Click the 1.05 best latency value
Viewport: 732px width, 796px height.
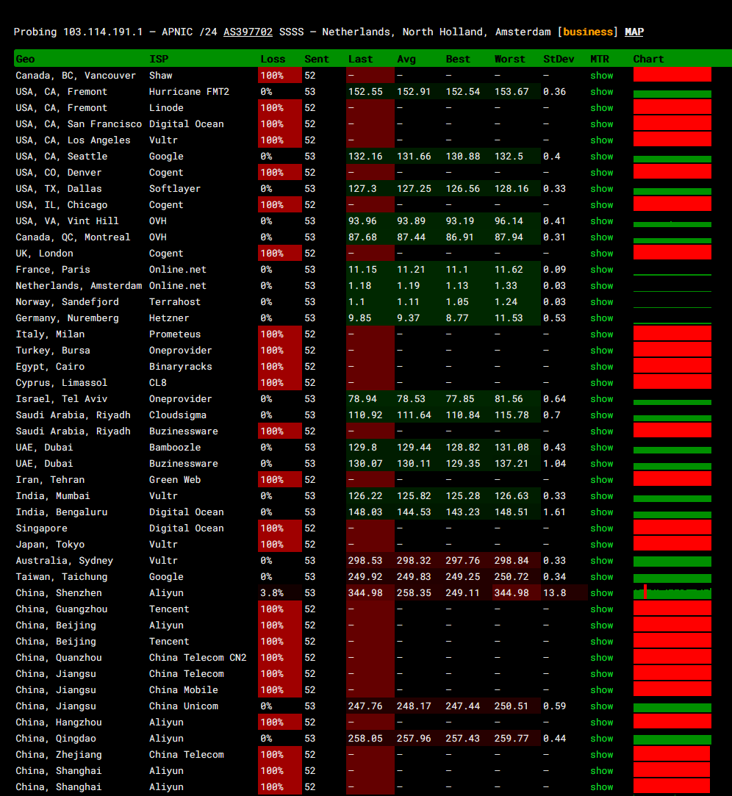457,302
